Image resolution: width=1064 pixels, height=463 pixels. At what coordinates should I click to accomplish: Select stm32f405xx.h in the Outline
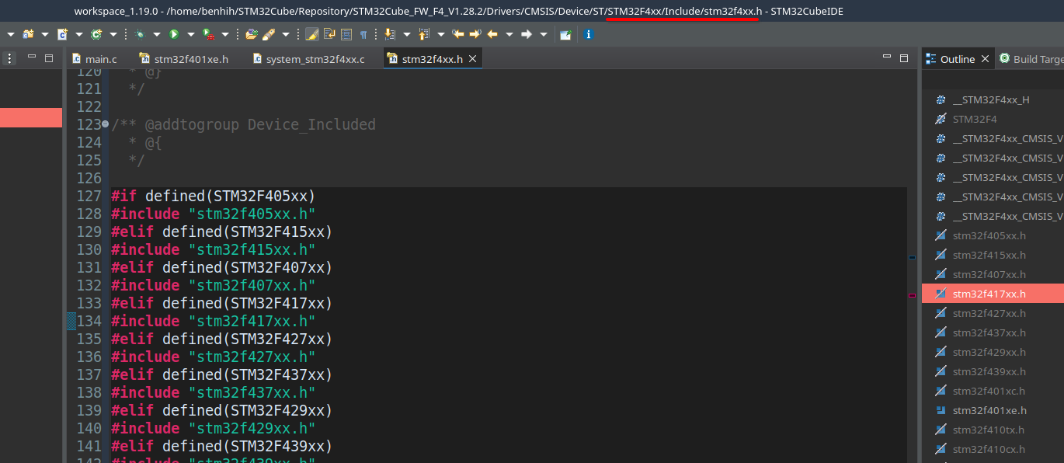(993, 235)
